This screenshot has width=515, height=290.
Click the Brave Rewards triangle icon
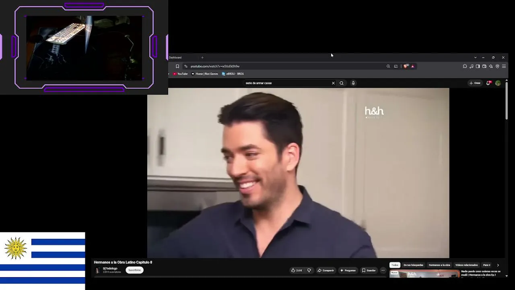click(x=412, y=66)
